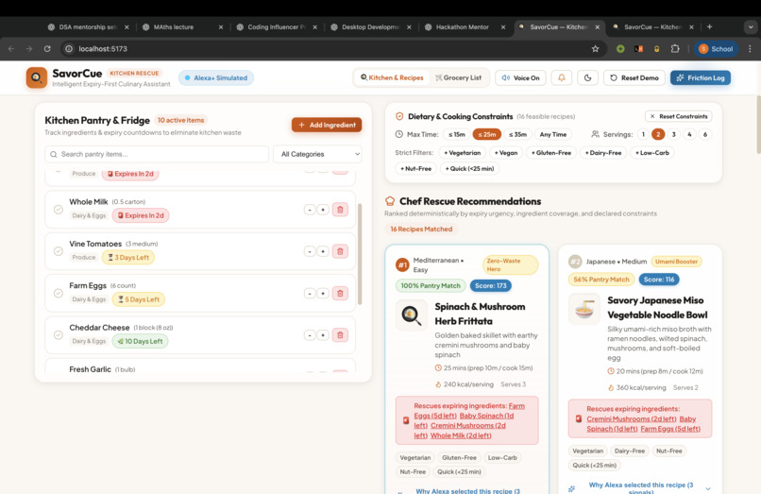Select max time ≤35m
This screenshot has width=761, height=494.
(517, 134)
